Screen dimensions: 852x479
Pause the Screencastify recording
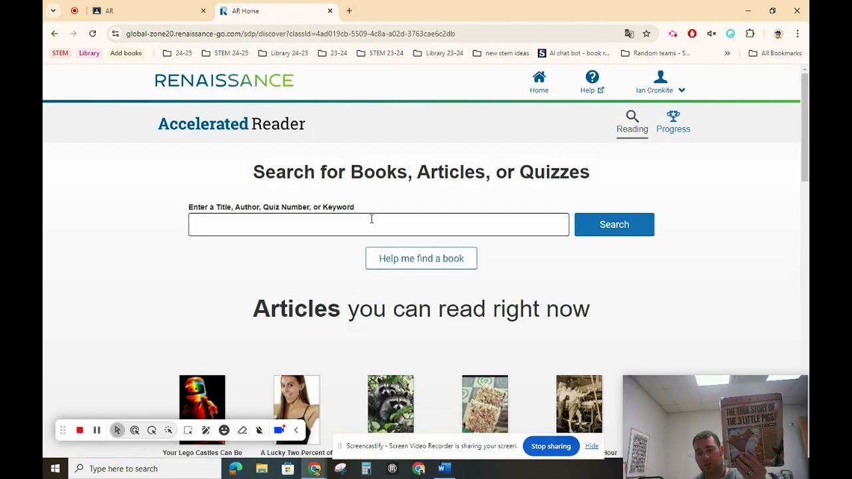(x=97, y=430)
